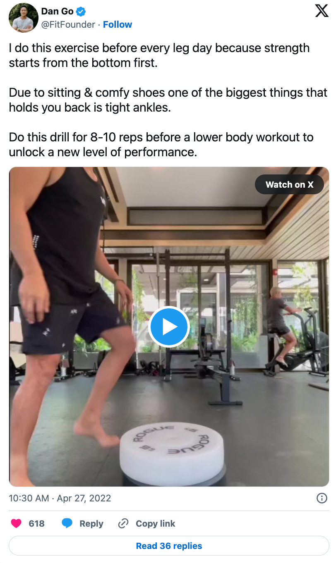
Task: Click the Copy link text
Action: click(x=156, y=524)
